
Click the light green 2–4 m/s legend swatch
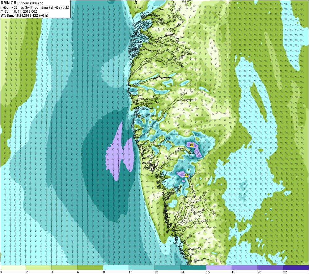tap(39, 268)
